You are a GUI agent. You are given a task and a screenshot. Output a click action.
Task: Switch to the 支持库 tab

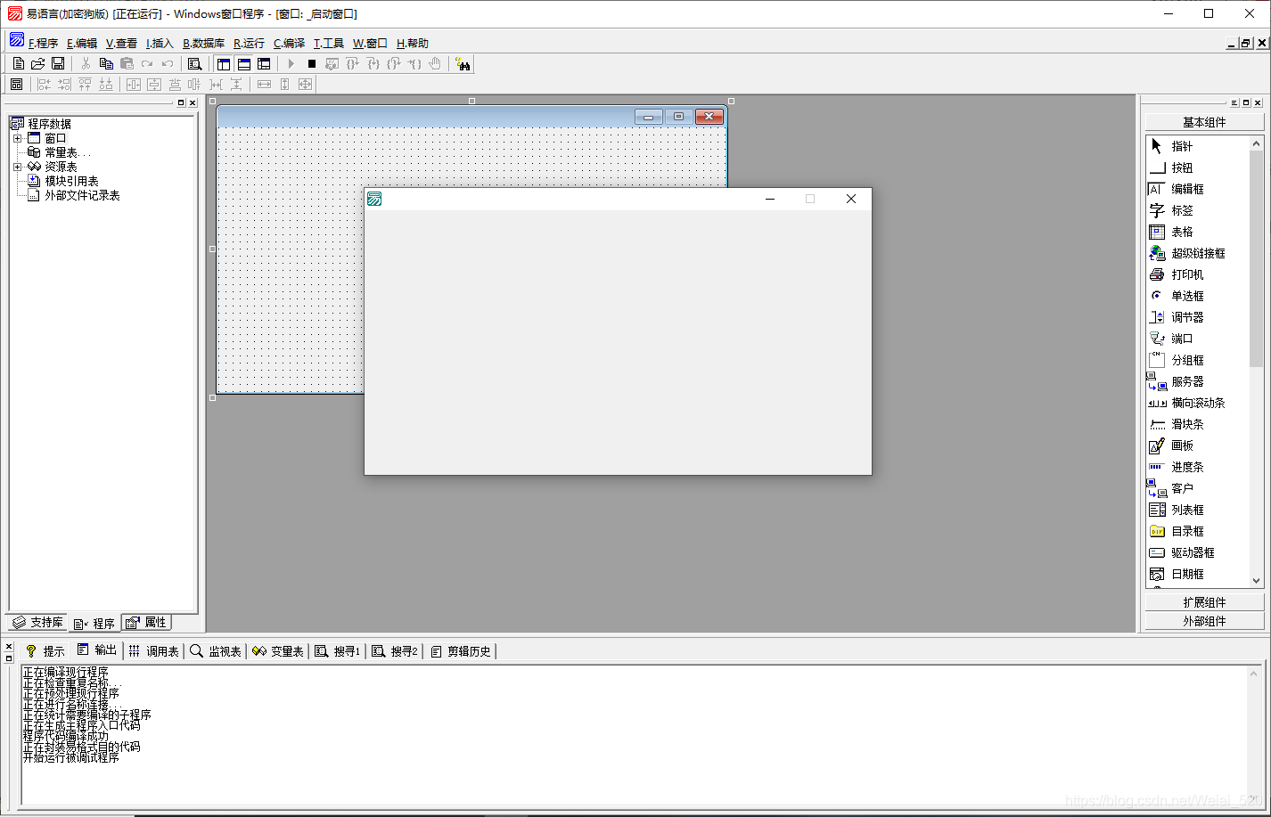[x=37, y=622]
